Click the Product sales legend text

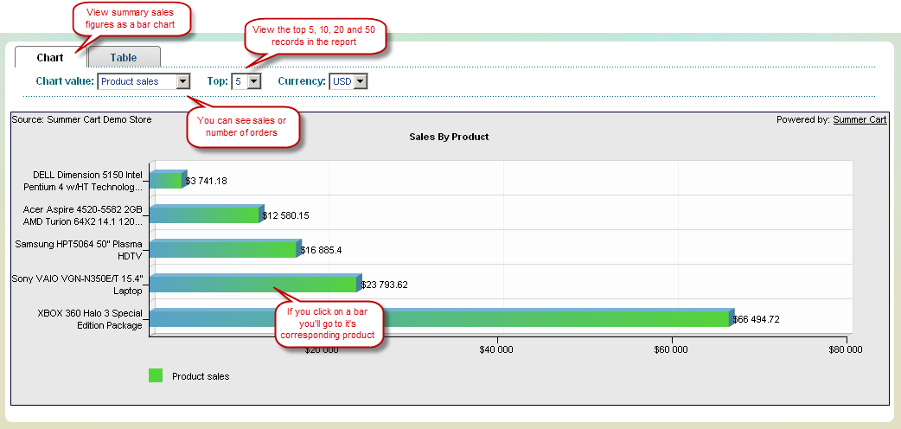201,376
